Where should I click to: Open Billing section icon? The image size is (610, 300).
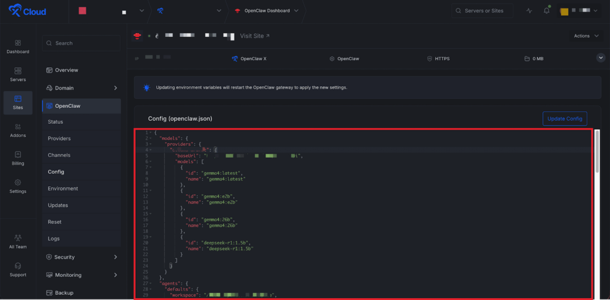click(x=17, y=158)
